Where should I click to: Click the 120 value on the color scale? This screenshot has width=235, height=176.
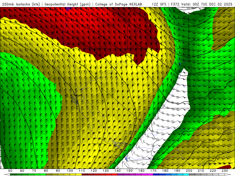tap(94, 171)
